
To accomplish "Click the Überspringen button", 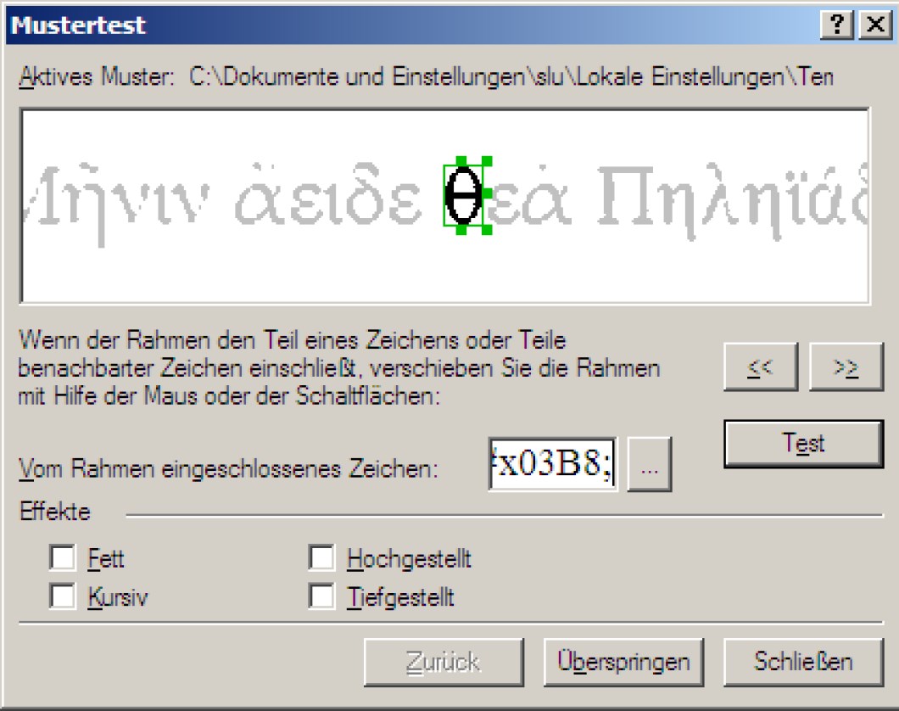I will coord(624,663).
